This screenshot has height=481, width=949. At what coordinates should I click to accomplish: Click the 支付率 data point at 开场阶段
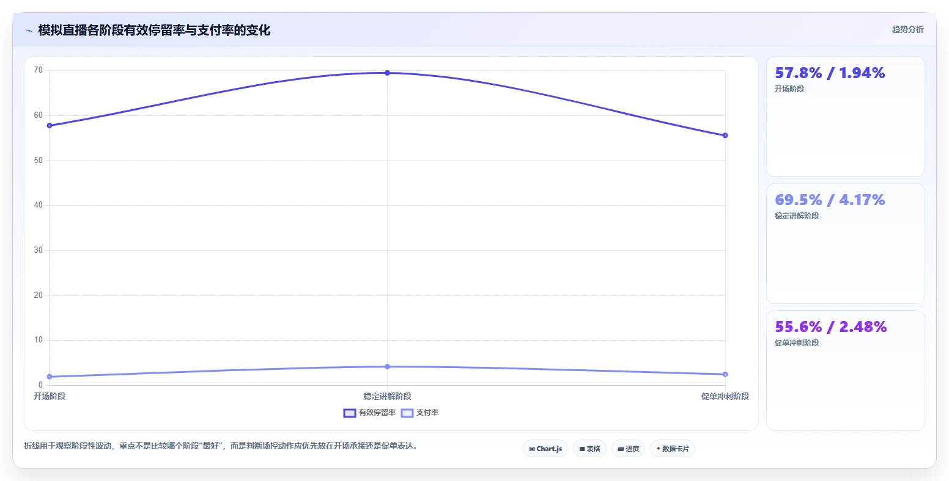click(50, 377)
